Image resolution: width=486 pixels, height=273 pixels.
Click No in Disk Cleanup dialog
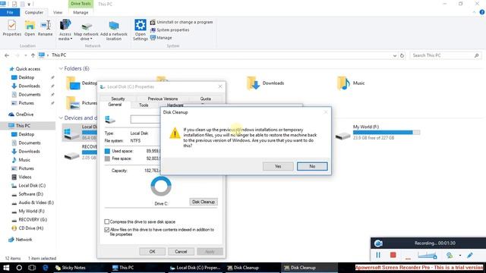312,167
